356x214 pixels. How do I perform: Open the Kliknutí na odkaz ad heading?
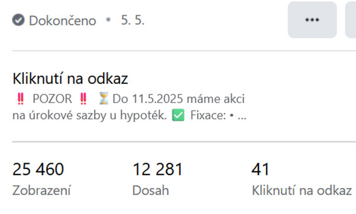tap(70, 79)
